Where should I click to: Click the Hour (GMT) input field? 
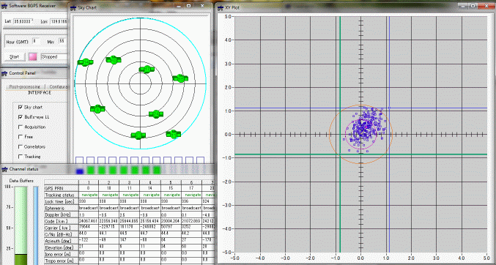[x=36, y=41]
